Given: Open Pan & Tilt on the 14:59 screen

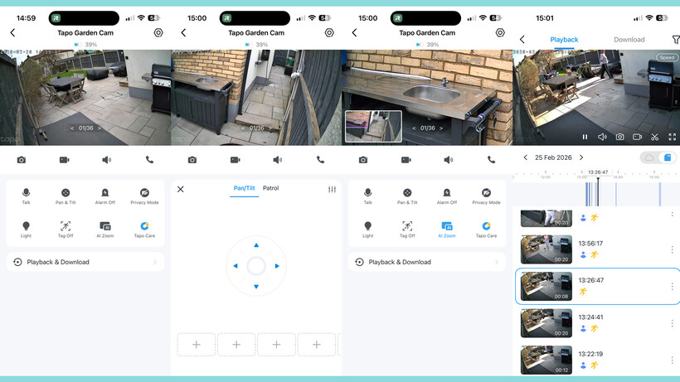Looking at the screenshot, I should [x=66, y=196].
